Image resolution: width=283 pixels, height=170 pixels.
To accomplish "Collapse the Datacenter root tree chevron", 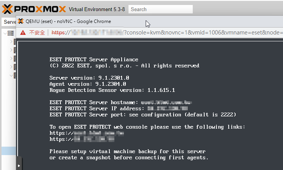I will tap(5, 33).
